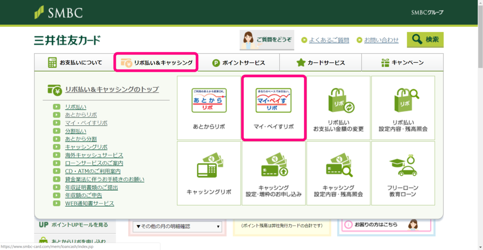Click あとからリボ in the left link list

81,115
